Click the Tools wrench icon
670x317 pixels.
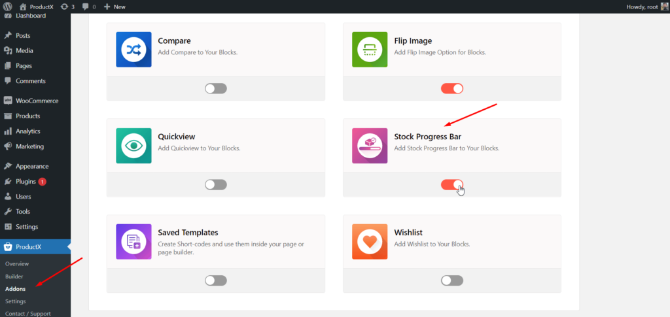8,212
